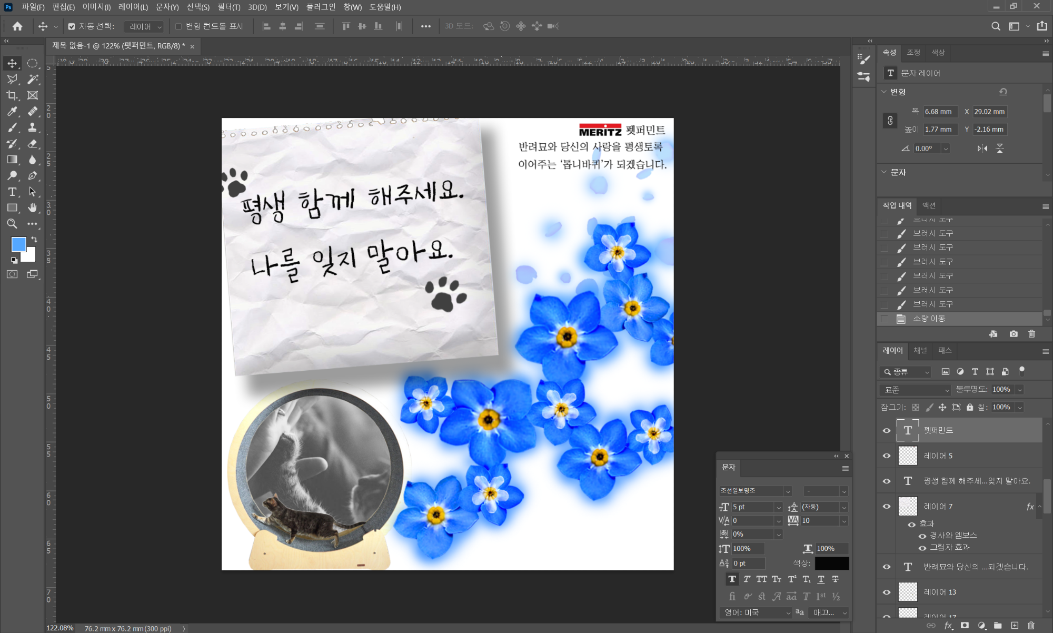
Task: Toggle 경사와 엠보스 effect visibility
Action: click(922, 536)
